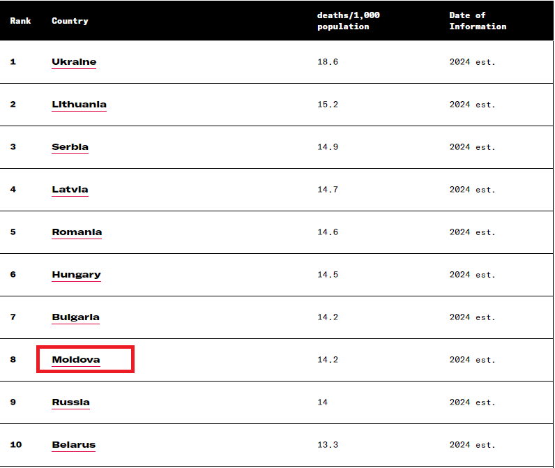555x468 pixels.
Task: Open Serbia's country page link
Action: pos(70,147)
